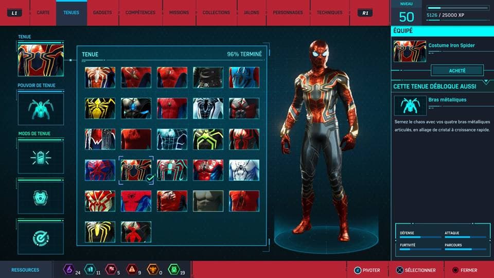Screen dimensions: 494x278
Task: Open the GADGETS tab
Action: pos(102,12)
